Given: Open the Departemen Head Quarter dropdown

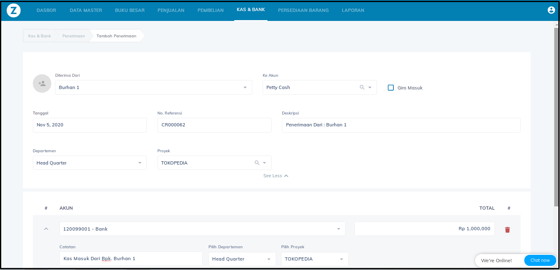Looking at the screenshot, I should click(x=90, y=163).
